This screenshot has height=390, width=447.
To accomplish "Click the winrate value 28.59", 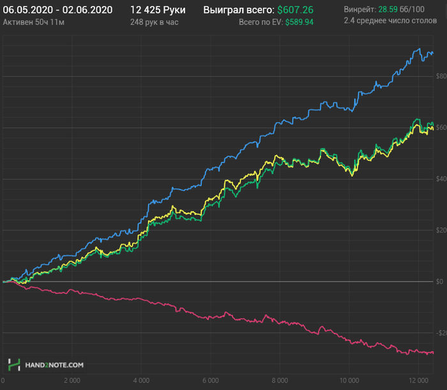I will click(388, 10).
